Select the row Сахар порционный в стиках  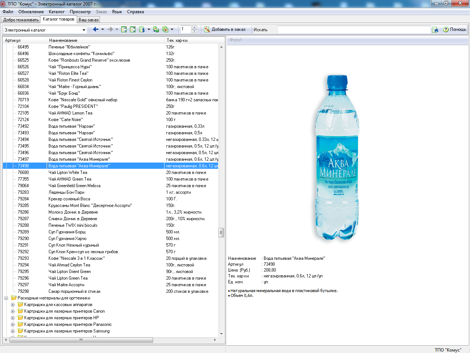pyautogui.click(x=111, y=291)
